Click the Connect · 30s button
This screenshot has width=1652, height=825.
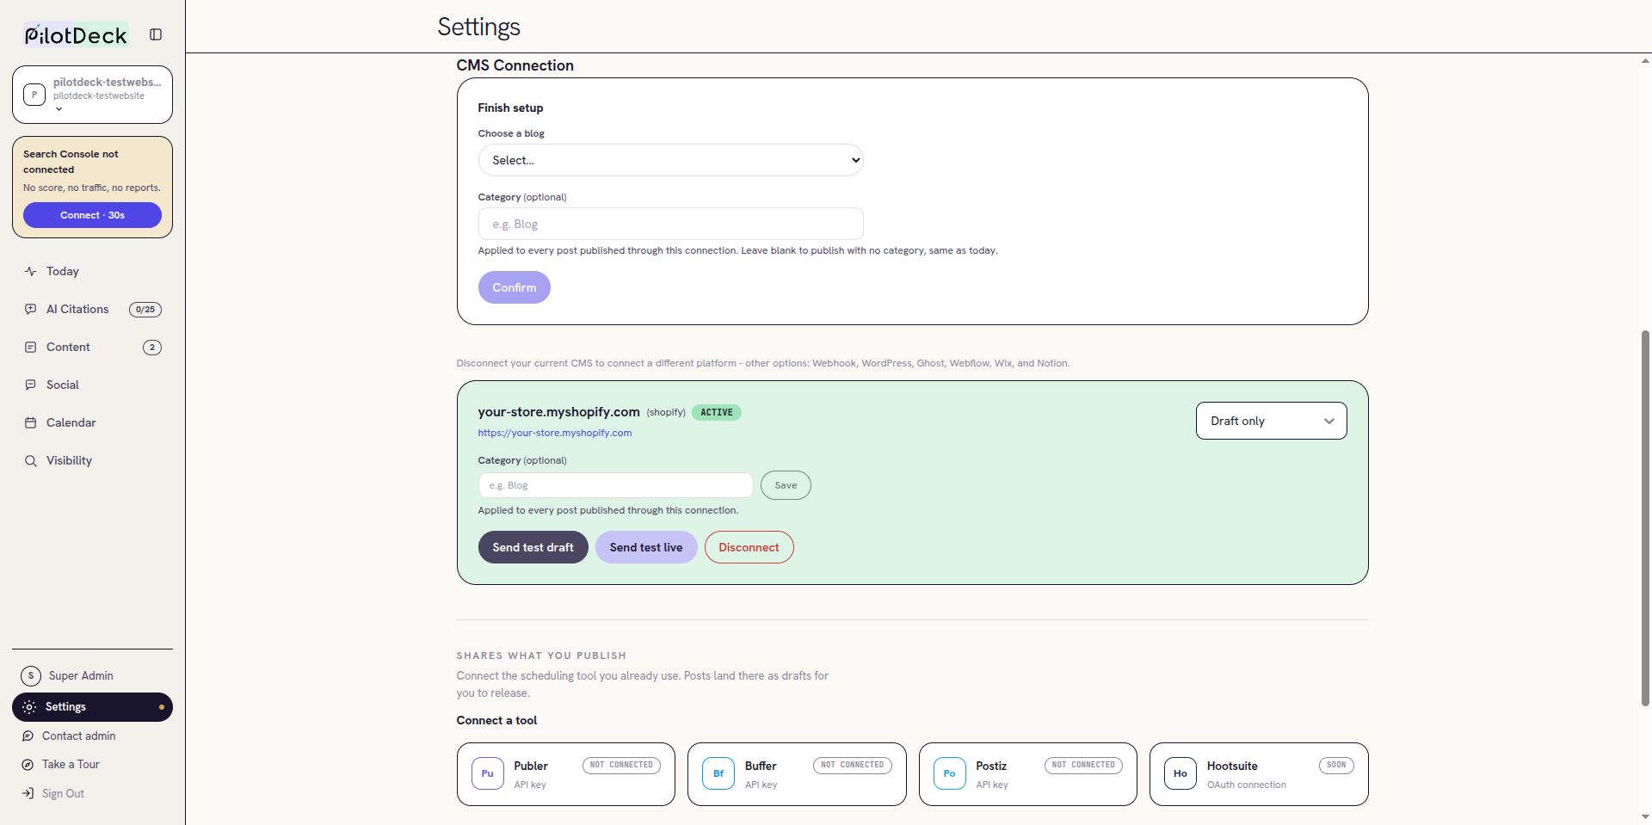pos(92,215)
